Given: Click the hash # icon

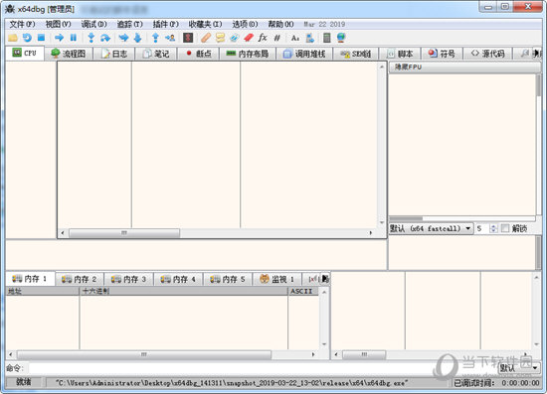Looking at the screenshot, I should click(277, 38).
